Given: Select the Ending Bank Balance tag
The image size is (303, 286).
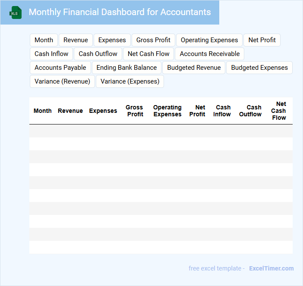Looking at the screenshot, I should pyautogui.click(x=126, y=68).
